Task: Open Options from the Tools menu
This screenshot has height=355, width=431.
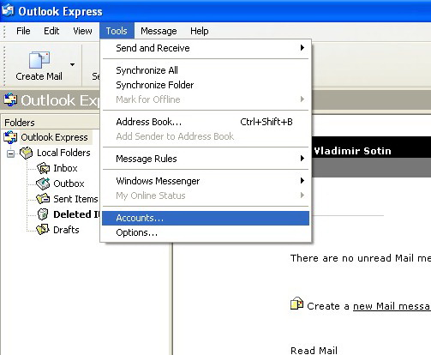Action: pos(206,232)
